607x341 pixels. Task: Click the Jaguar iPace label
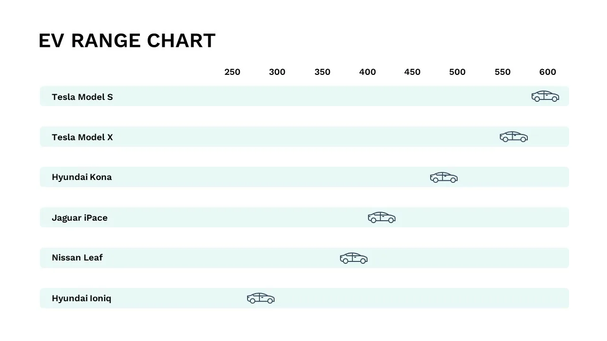(80, 218)
